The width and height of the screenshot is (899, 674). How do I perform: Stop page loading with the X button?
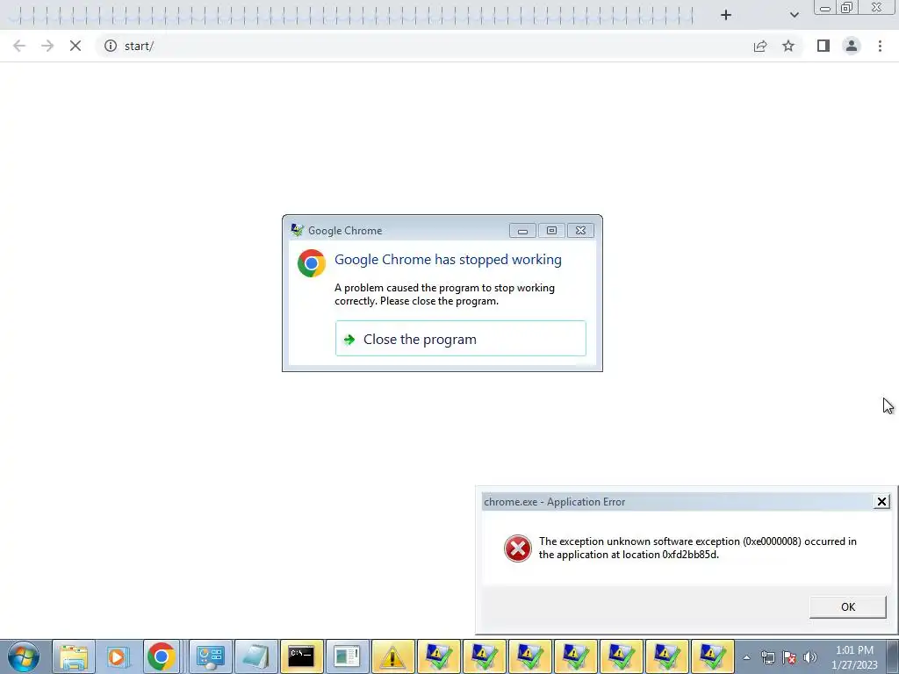(x=76, y=46)
